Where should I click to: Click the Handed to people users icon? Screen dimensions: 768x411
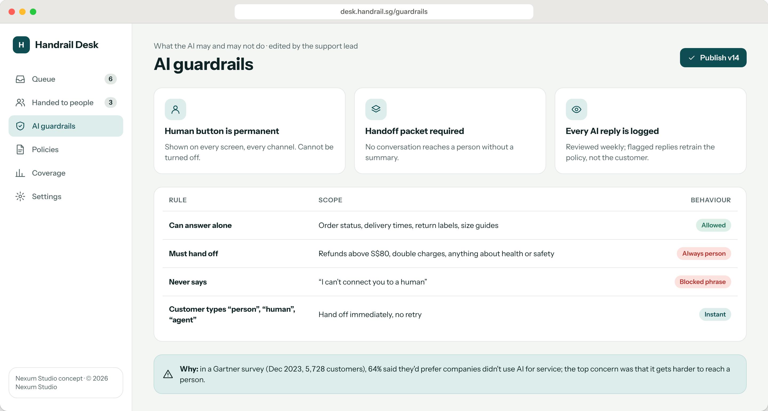click(20, 103)
